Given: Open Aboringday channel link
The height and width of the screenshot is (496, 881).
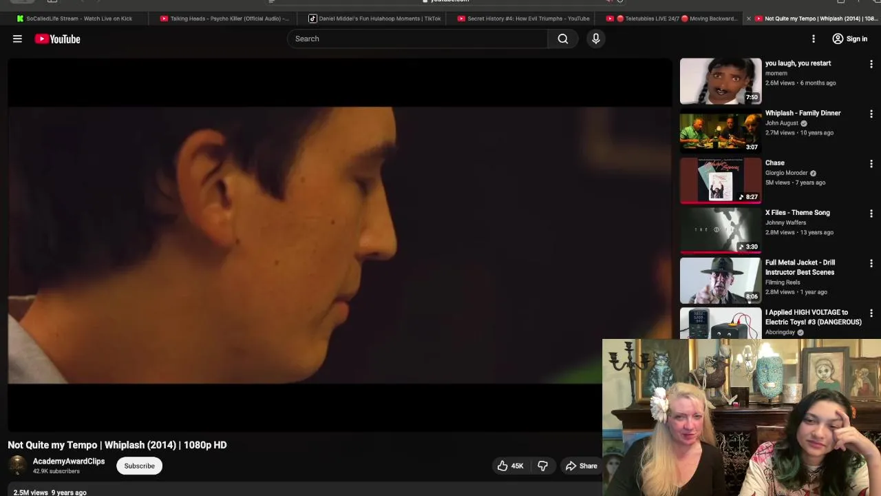Looking at the screenshot, I should click(781, 332).
